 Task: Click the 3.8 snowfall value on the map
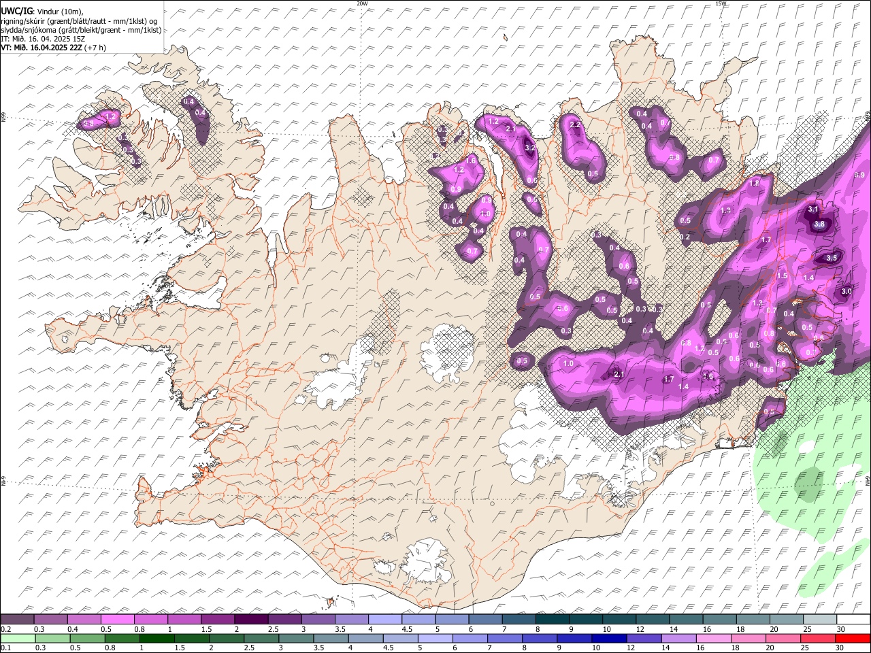point(819,224)
